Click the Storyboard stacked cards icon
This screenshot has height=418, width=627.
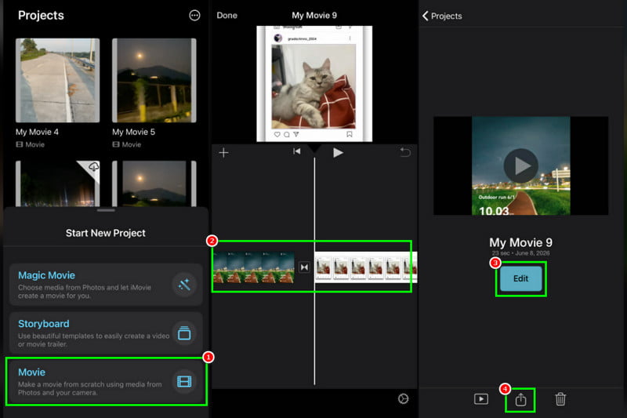tap(184, 333)
